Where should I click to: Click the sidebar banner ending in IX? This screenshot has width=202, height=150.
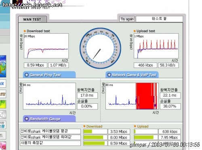click(x=3, y=84)
